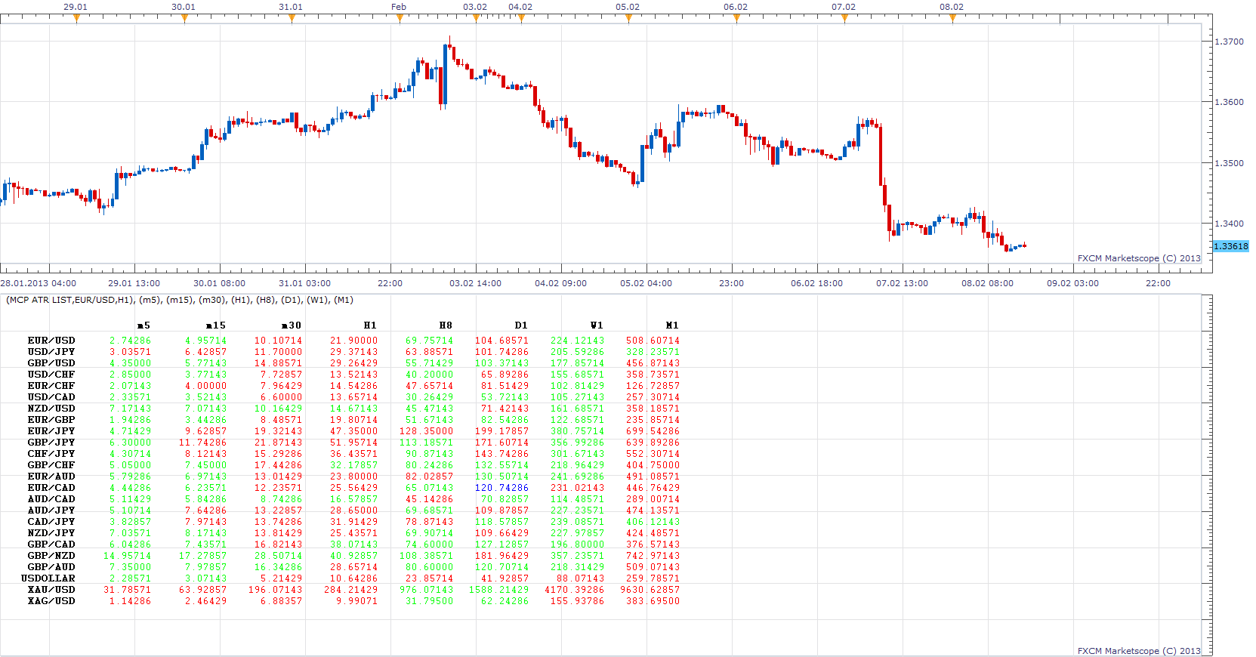1256x657 pixels.
Task: Click the 29.01 orange day marker
Action: coord(76,19)
